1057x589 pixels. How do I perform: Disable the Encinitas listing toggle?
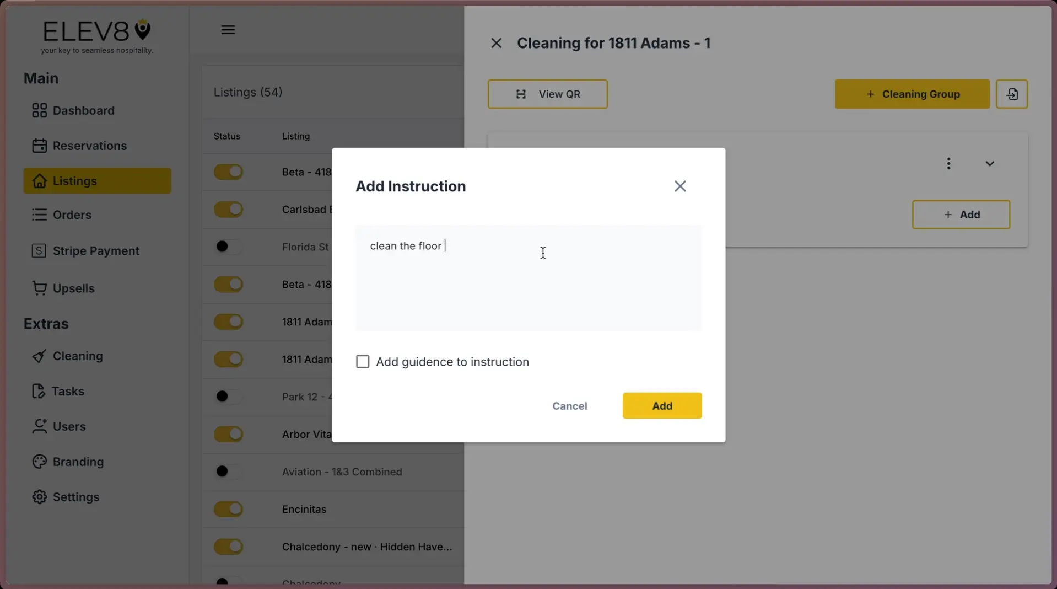[x=229, y=509]
